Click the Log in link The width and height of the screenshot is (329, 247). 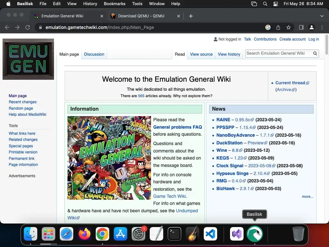[314, 39]
